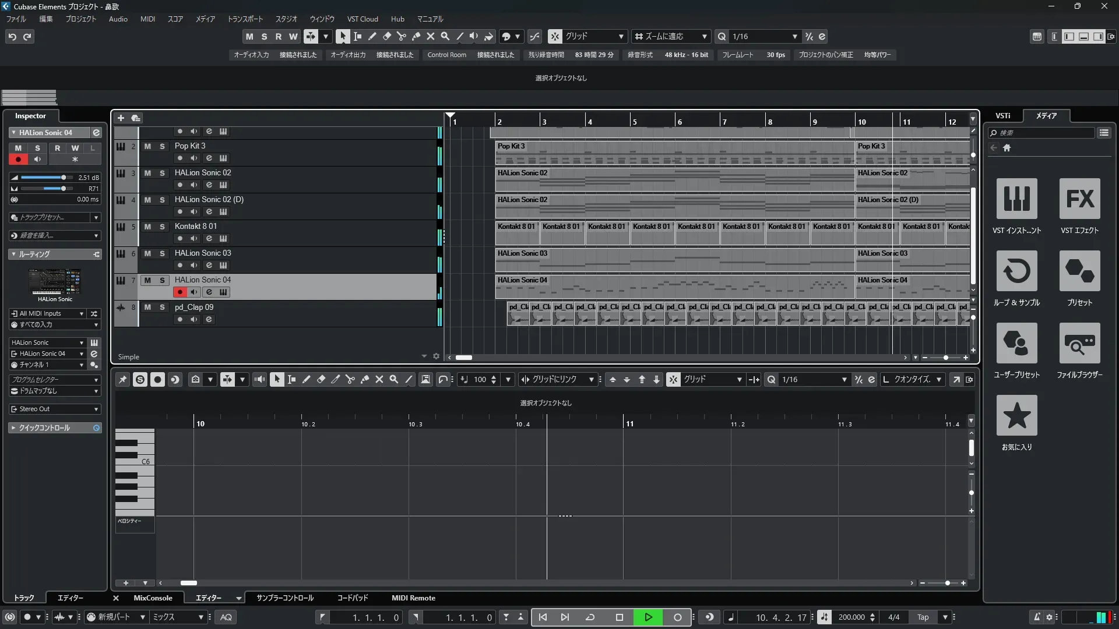Click the Play button in transport
The width and height of the screenshot is (1119, 629).
(x=648, y=617)
